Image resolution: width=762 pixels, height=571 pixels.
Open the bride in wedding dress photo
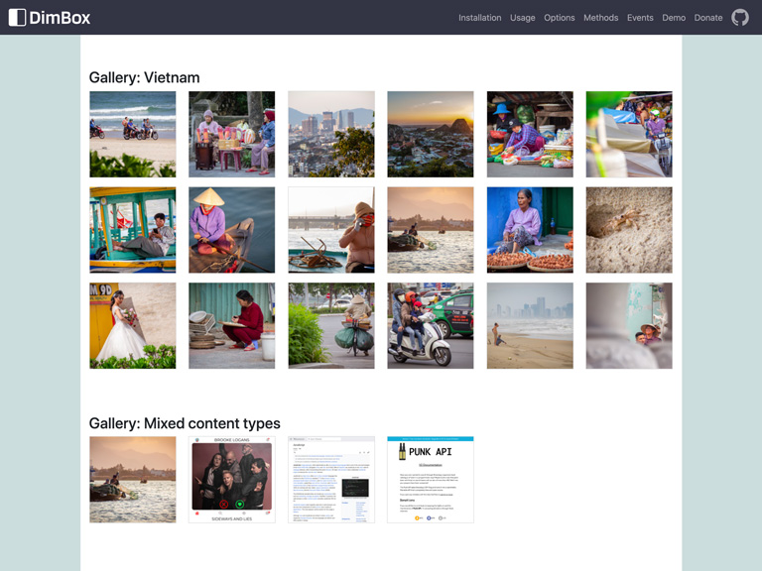[133, 326]
